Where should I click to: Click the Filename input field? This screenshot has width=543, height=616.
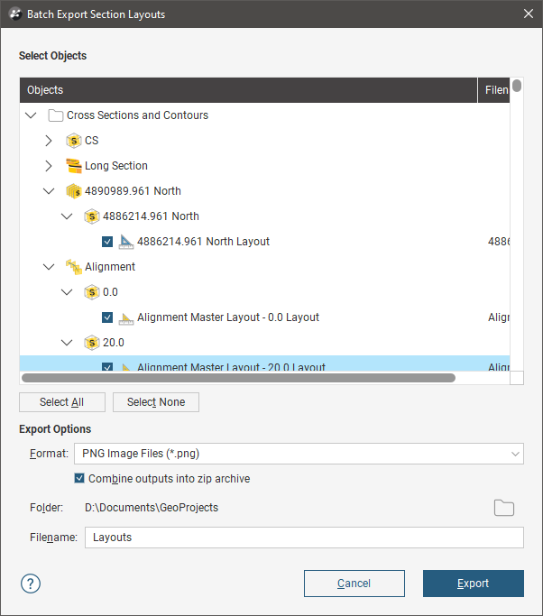pyautogui.click(x=304, y=538)
